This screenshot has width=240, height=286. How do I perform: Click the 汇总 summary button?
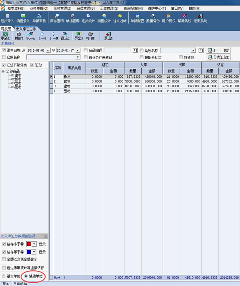pyautogui.click(x=218, y=51)
